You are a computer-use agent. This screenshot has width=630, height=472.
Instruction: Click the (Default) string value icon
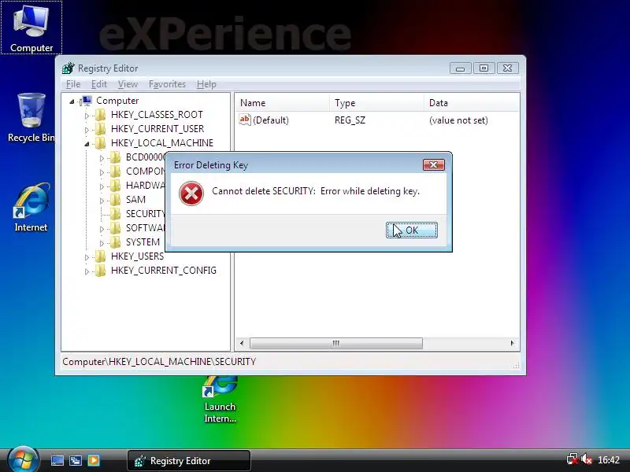tap(245, 120)
